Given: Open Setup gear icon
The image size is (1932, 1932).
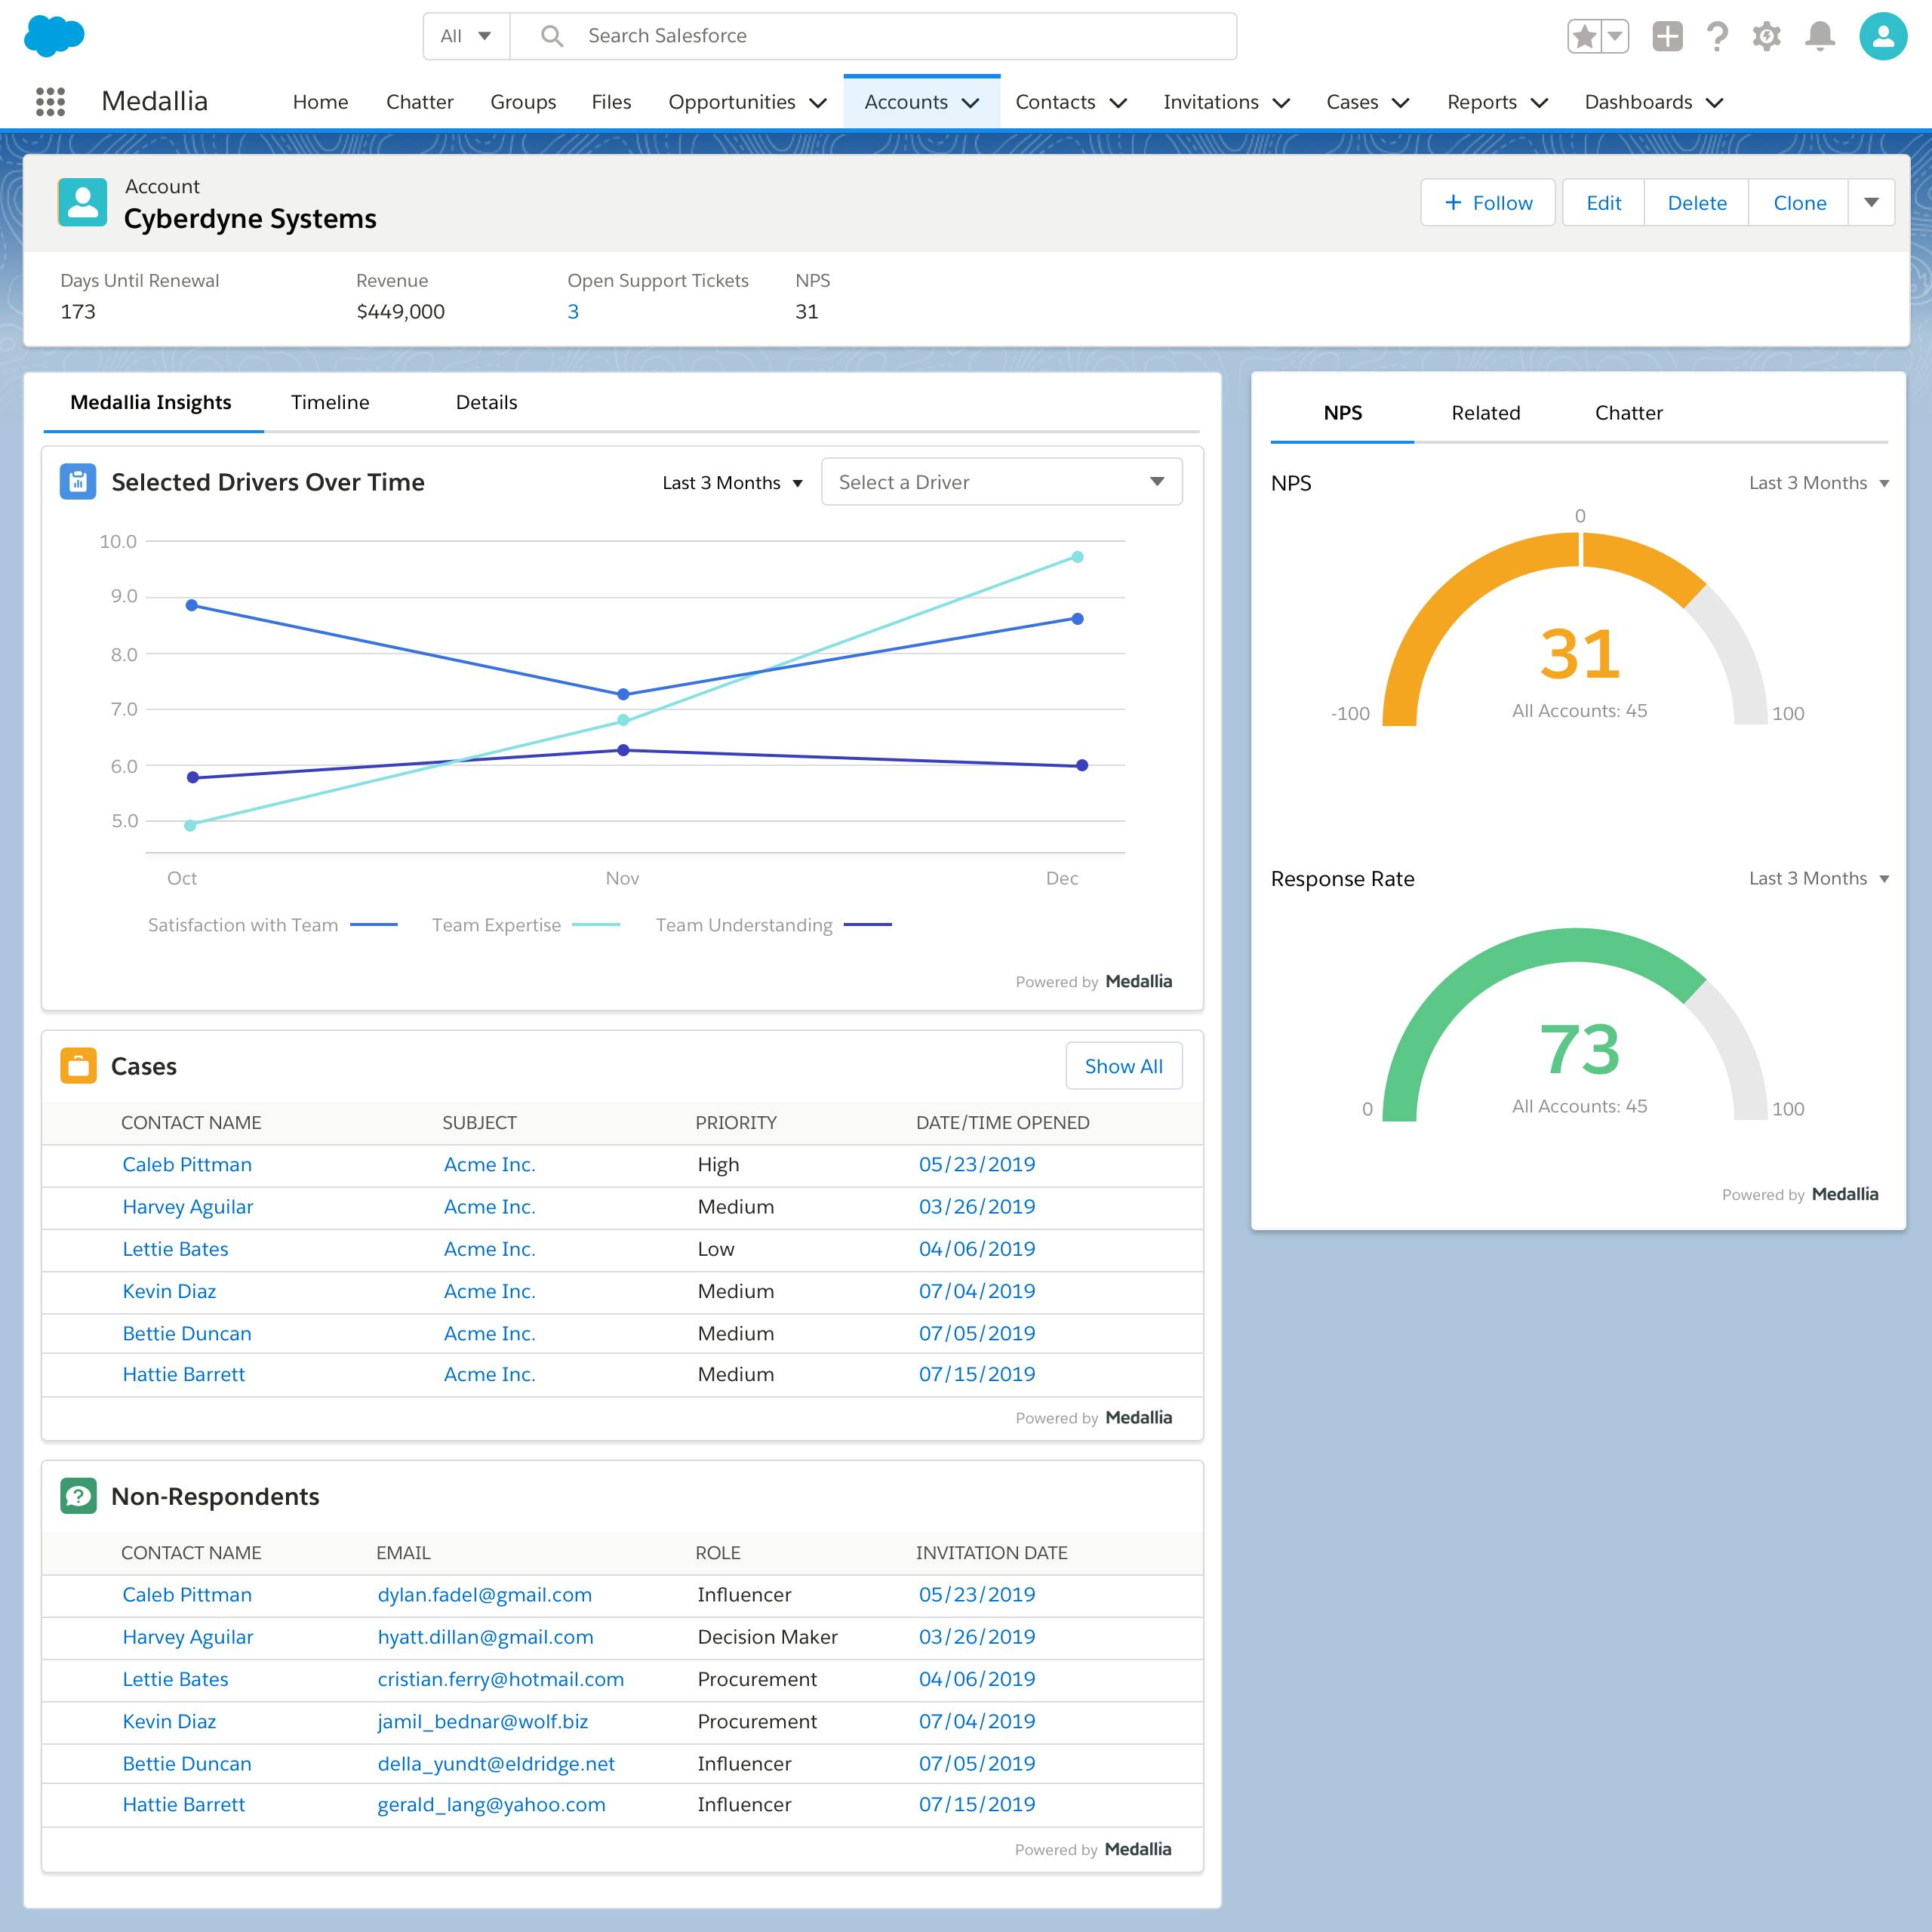Looking at the screenshot, I should [x=1767, y=37].
